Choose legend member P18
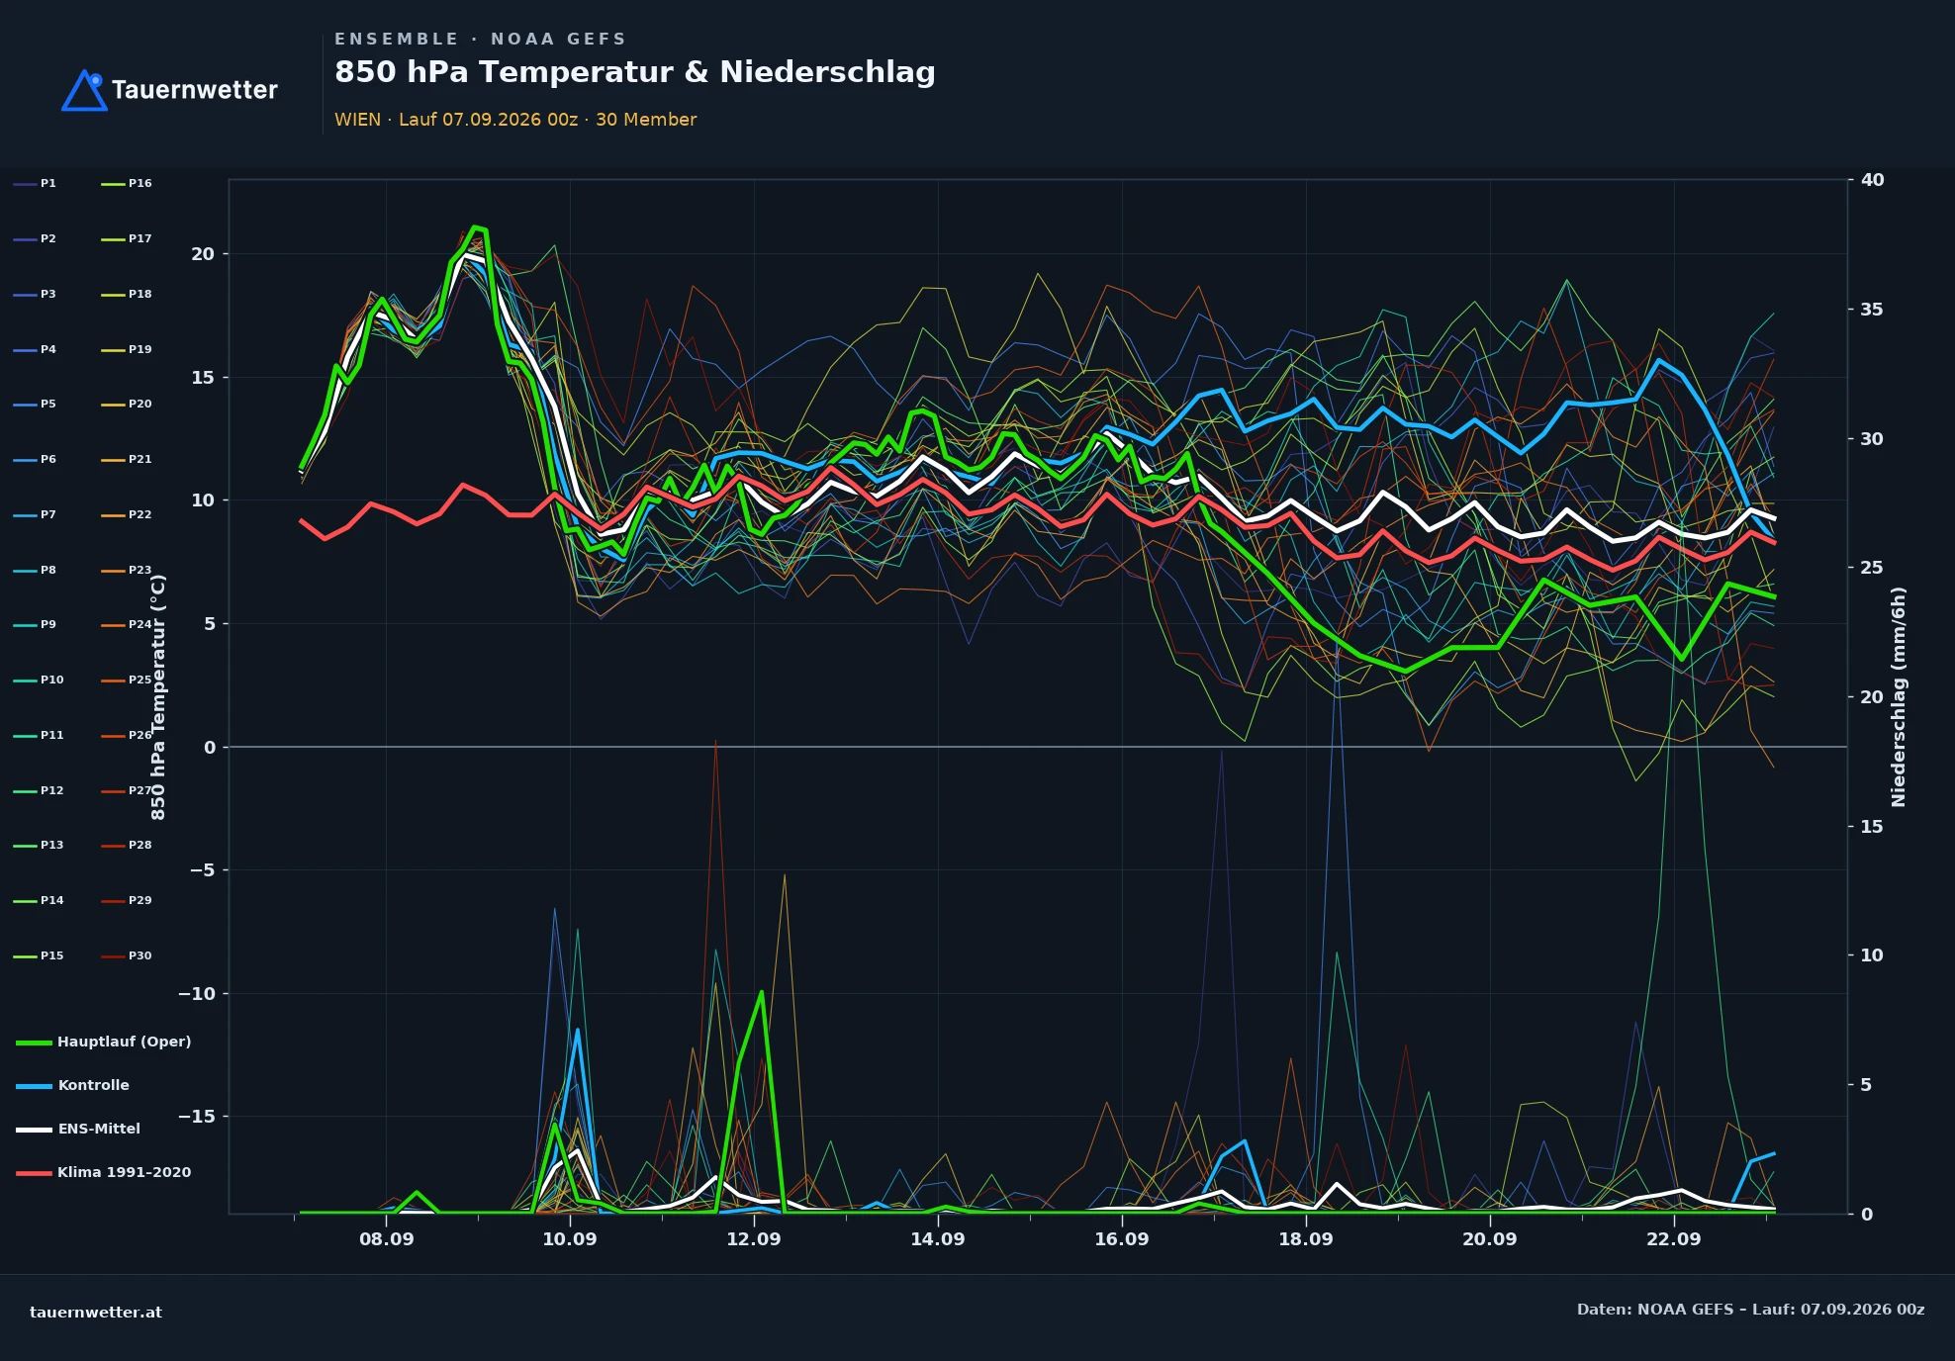 coord(127,295)
